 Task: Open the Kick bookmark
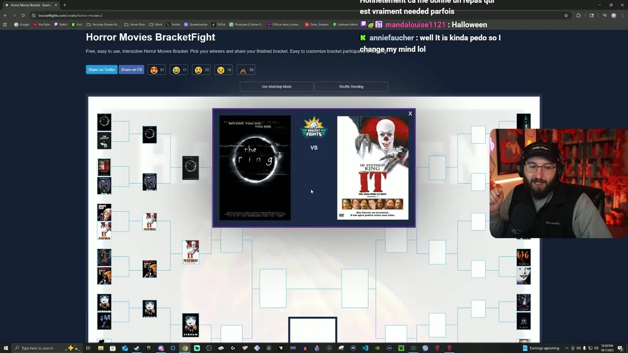pyautogui.click(x=77, y=25)
